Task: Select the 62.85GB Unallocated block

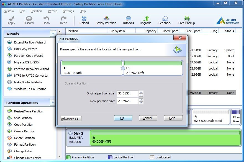Action: click(211, 117)
